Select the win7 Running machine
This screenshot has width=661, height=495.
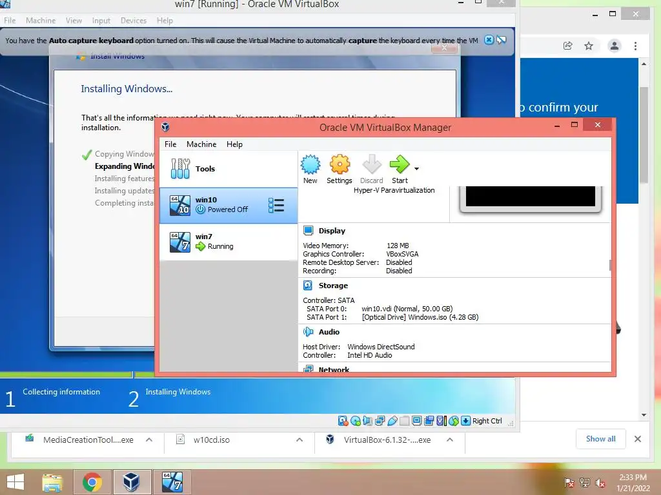[x=229, y=242]
